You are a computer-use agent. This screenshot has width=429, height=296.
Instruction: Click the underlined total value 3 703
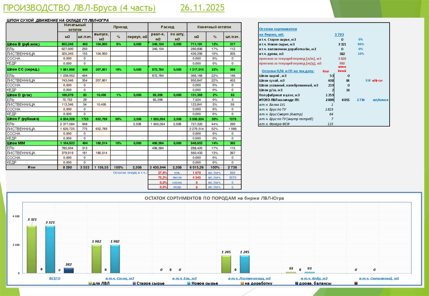point(339,34)
